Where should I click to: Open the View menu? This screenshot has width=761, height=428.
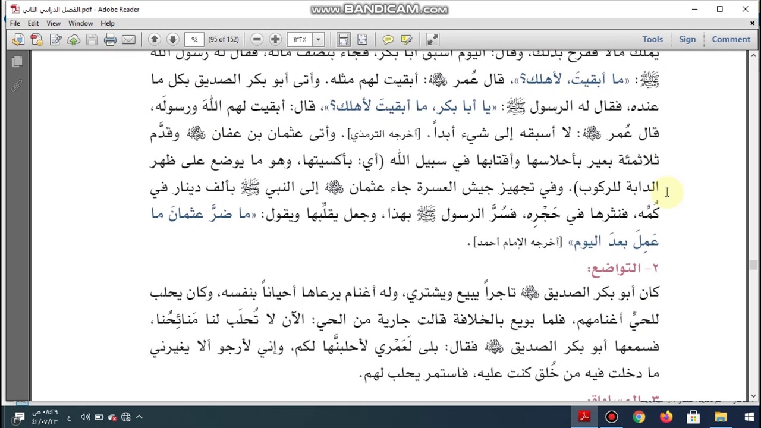tap(54, 23)
